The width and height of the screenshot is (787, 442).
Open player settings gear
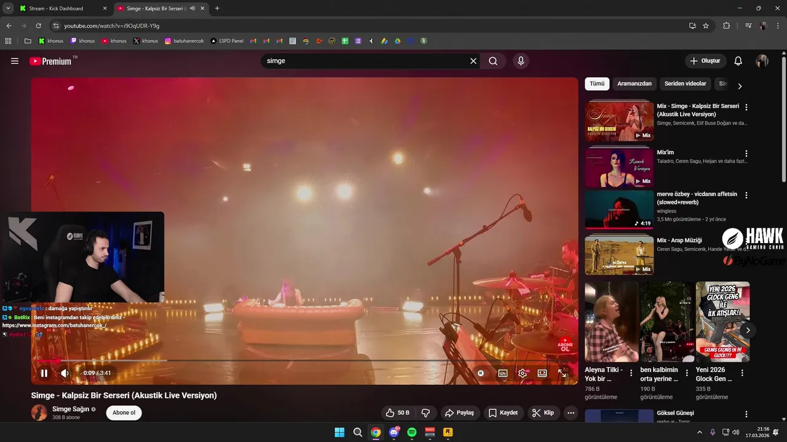point(523,373)
